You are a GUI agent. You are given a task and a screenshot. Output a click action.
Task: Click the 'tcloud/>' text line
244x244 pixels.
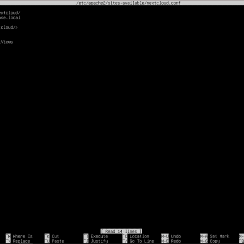(9, 28)
